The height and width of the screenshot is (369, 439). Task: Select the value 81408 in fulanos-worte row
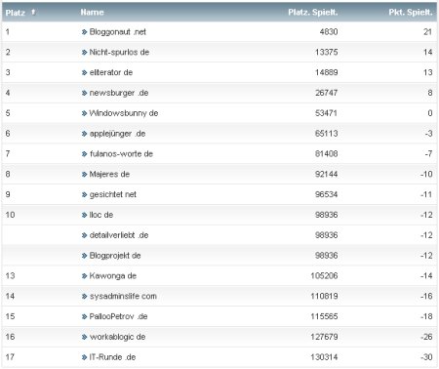point(327,154)
